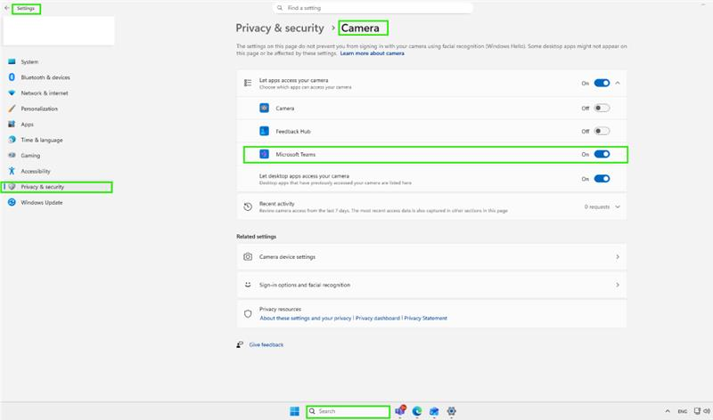Open the Learn more about camera link
This screenshot has width=713, height=420.
372,53
